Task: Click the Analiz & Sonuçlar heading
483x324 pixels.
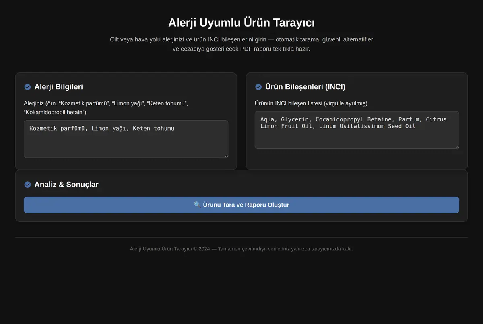Action: (66, 185)
